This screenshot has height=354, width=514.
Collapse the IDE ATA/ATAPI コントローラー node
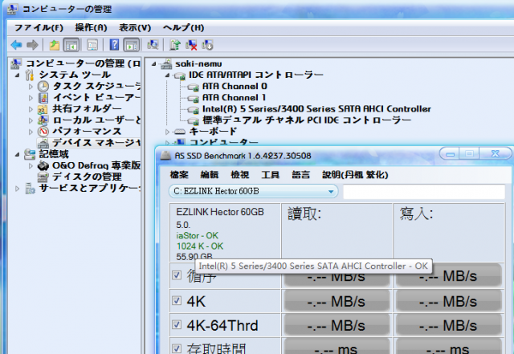point(167,75)
